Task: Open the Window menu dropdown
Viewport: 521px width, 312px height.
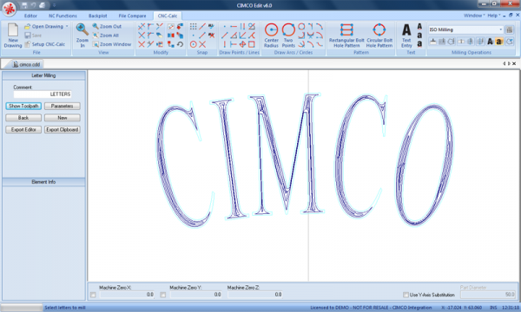Action: pyautogui.click(x=474, y=16)
